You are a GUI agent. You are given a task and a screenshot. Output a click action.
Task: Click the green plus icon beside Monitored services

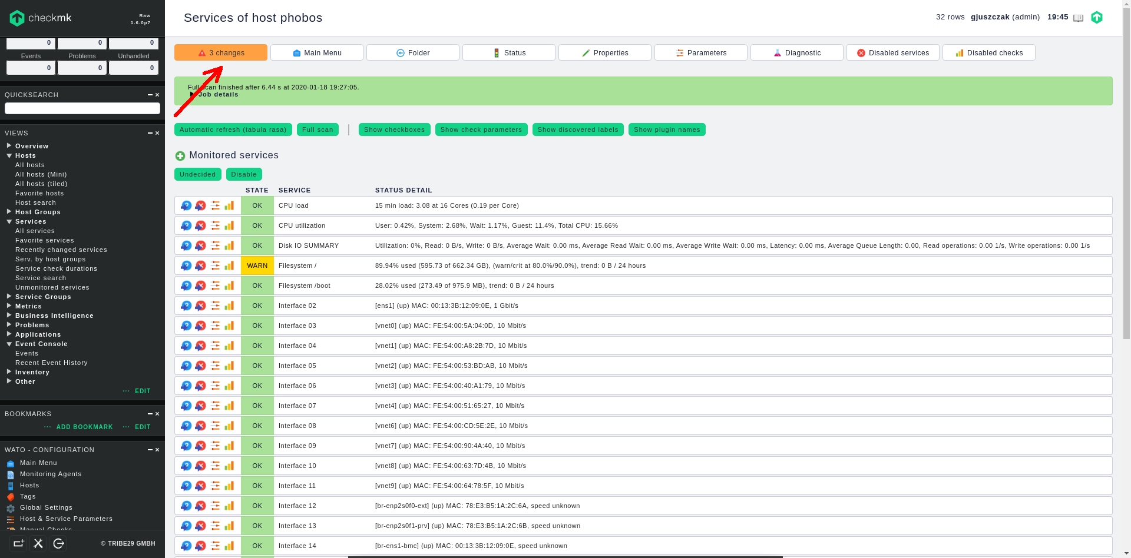click(180, 156)
